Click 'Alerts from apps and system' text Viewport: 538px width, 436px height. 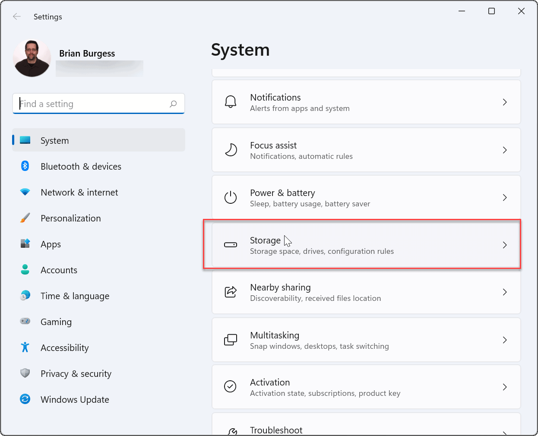point(300,108)
